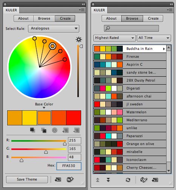The image size is (176, 190).
Task: Click the view previous set of themes icon
Action: pyautogui.click(x=97, y=180)
